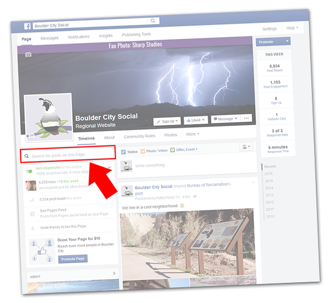Click the cover photo camera icon
The width and height of the screenshot is (331, 303).
28,54
